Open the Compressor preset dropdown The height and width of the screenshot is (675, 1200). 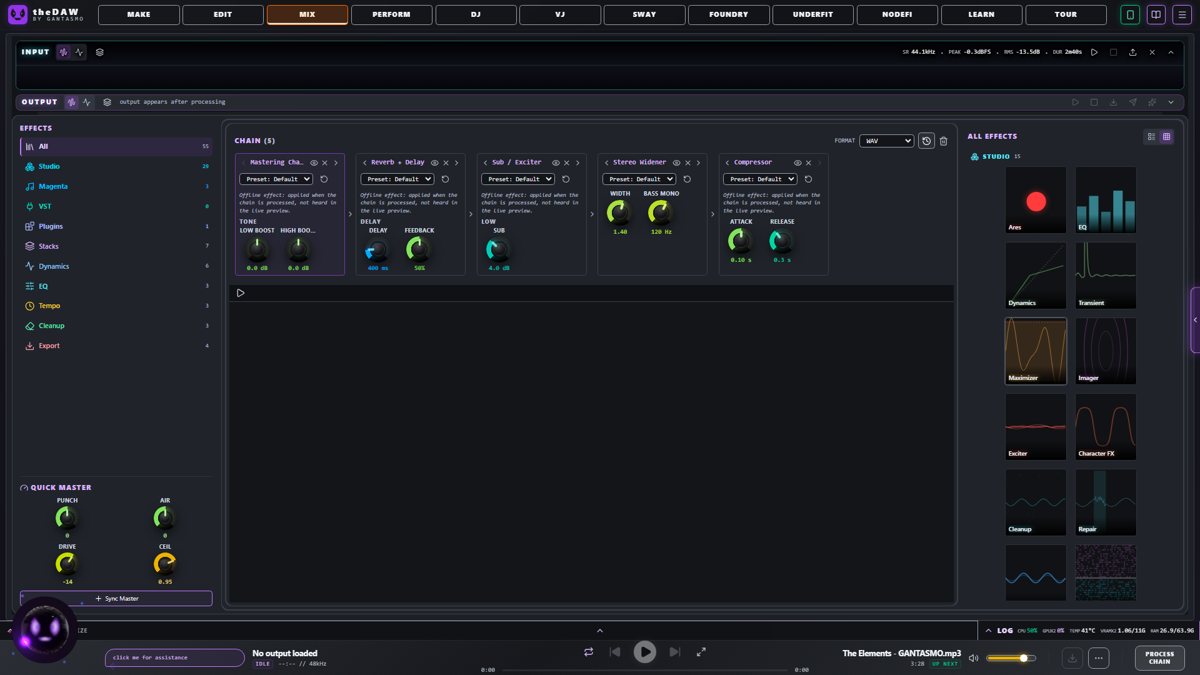760,179
